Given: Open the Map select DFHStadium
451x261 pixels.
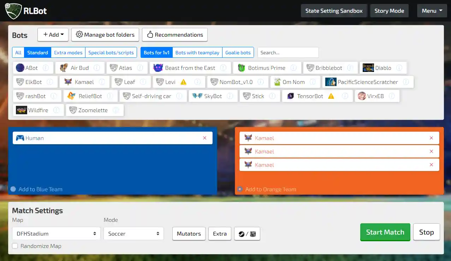Looking at the screenshot, I should point(56,233).
